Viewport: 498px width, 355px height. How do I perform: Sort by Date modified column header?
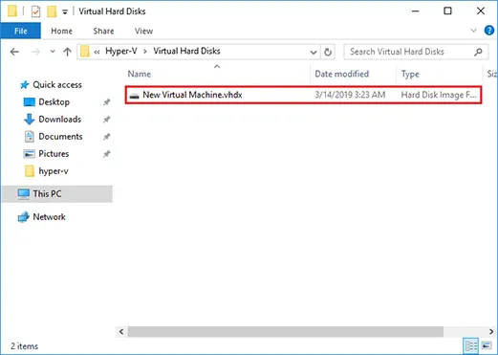click(341, 74)
